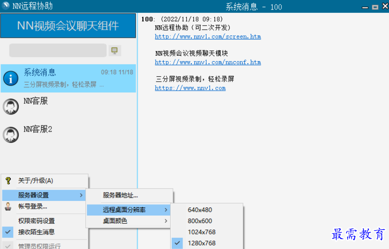This screenshot has height=249, width=389.
Task: Open 服务器地址... submenu entry
Action: click(x=120, y=195)
